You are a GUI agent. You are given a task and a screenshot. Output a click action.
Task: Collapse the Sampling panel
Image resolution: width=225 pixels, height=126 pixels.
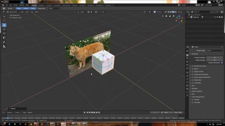tap(194, 54)
